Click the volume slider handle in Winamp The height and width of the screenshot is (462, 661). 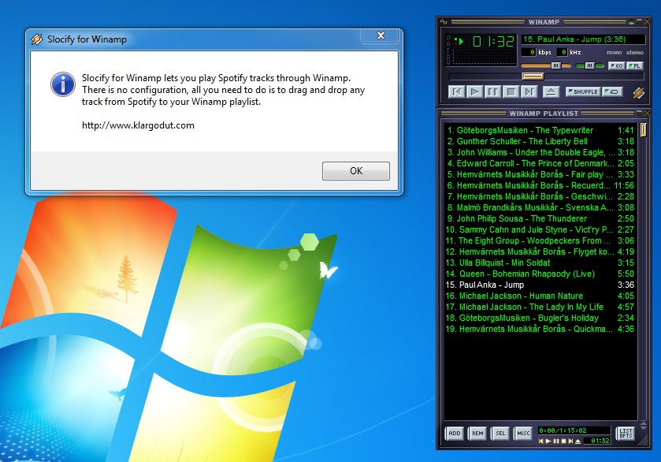click(556, 65)
